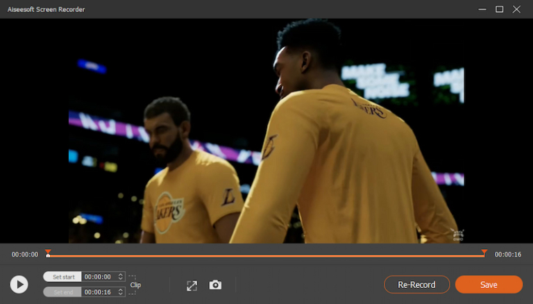Minimize the Screen Recorder window

click(482, 9)
